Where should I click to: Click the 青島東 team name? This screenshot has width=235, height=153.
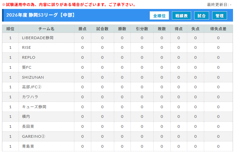point(28,146)
